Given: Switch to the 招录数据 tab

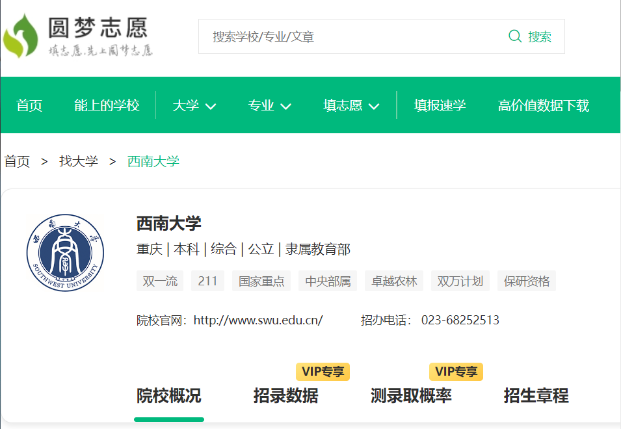Looking at the screenshot, I should pos(286,396).
